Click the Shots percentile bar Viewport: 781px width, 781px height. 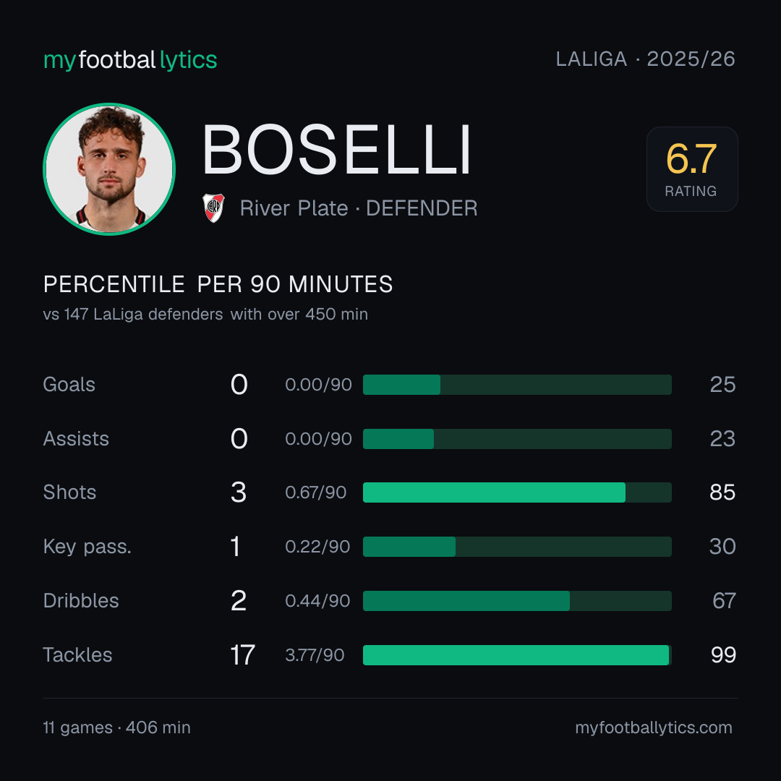(x=517, y=492)
